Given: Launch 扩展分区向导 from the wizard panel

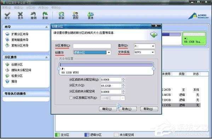Looking at the screenshot, I should [17, 34].
